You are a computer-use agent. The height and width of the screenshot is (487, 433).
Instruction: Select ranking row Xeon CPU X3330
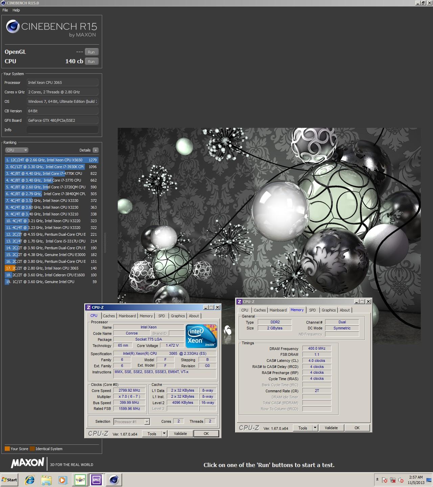click(51, 201)
